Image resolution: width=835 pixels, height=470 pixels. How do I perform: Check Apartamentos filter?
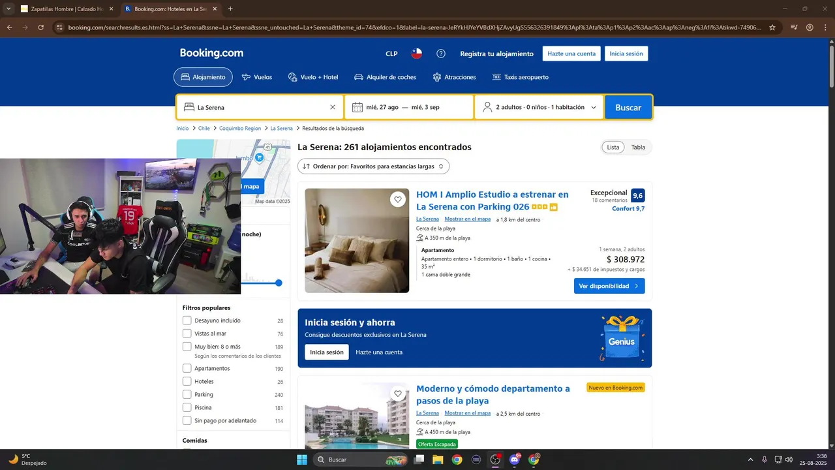pyautogui.click(x=187, y=368)
